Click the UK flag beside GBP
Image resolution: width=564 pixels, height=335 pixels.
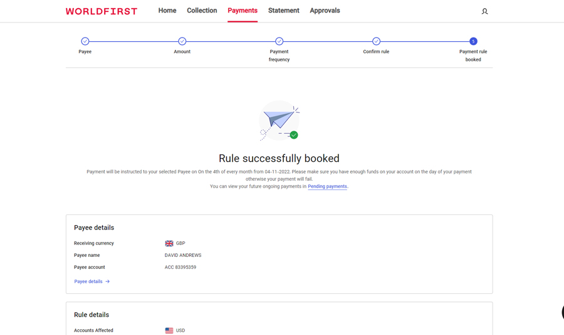pos(169,244)
